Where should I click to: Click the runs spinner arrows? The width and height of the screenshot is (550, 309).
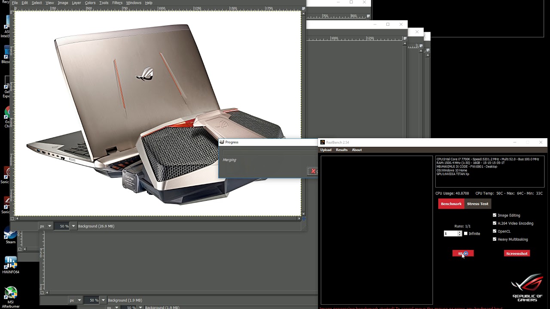pyautogui.click(x=460, y=233)
